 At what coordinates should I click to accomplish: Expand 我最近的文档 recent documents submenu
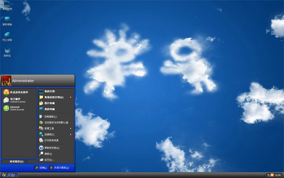(55, 97)
